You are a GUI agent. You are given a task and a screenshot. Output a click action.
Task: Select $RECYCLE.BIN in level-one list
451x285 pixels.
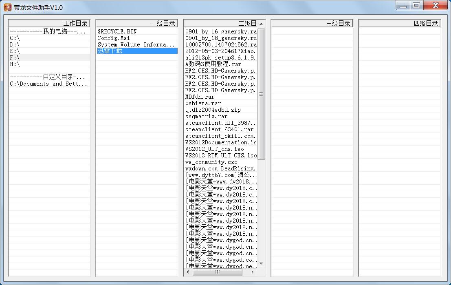(x=137, y=31)
